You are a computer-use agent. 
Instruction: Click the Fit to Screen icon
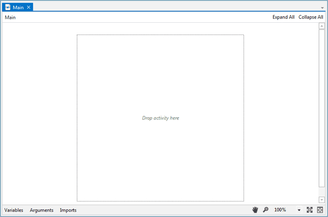[x=310, y=210]
